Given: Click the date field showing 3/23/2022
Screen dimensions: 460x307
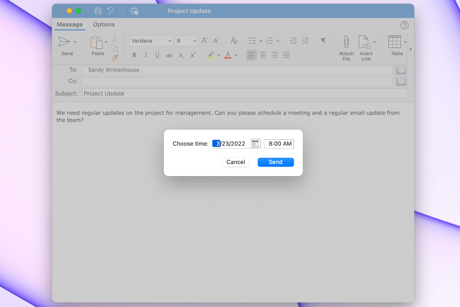Looking at the screenshot, I should coord(231,144).
